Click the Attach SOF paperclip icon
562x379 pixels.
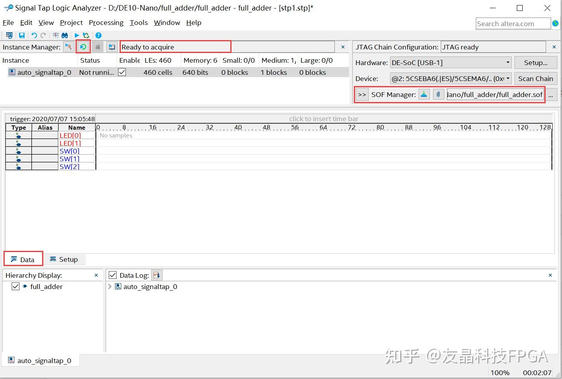coord(438,94)
